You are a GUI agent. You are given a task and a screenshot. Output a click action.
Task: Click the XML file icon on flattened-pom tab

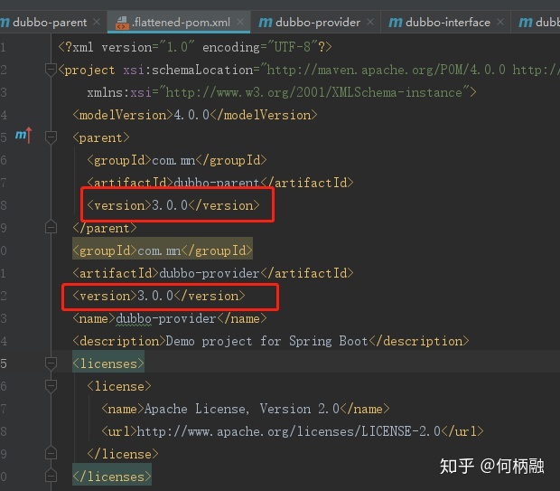click(x=122, y=23)
